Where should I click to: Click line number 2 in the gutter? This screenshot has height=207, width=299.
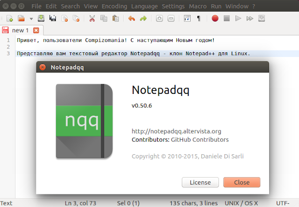8,47
